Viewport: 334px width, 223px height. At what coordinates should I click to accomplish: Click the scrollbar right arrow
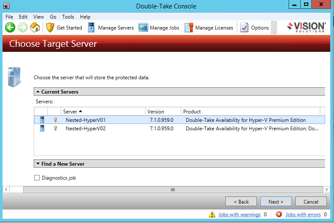(326, 190)
